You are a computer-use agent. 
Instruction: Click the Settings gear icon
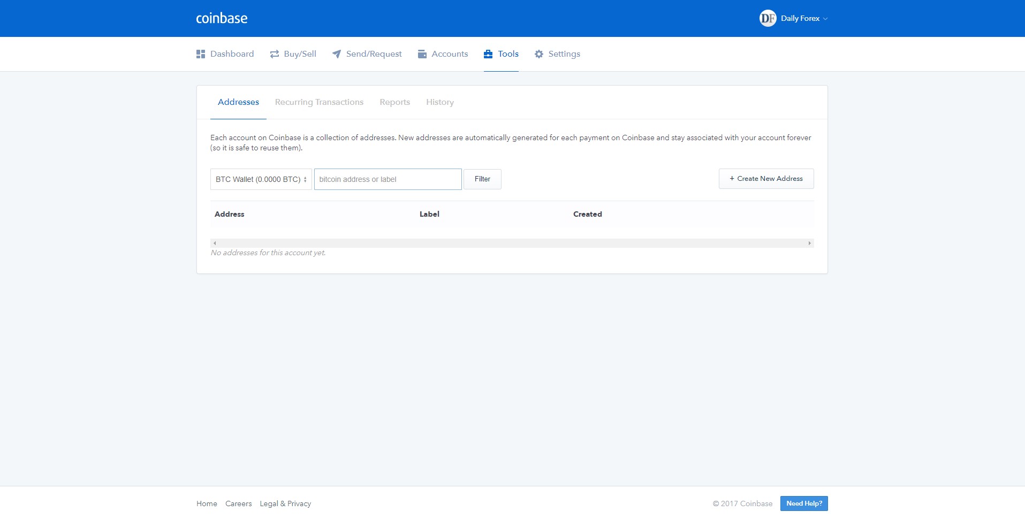[x=539, y=54]
